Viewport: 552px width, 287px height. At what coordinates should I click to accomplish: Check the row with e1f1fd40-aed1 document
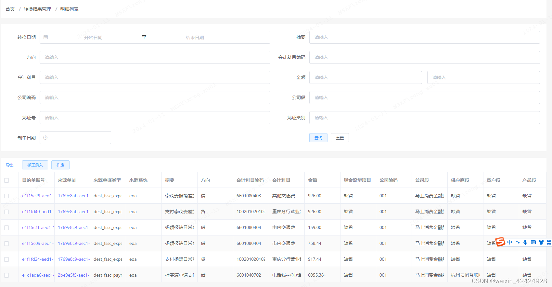point(6,212)
